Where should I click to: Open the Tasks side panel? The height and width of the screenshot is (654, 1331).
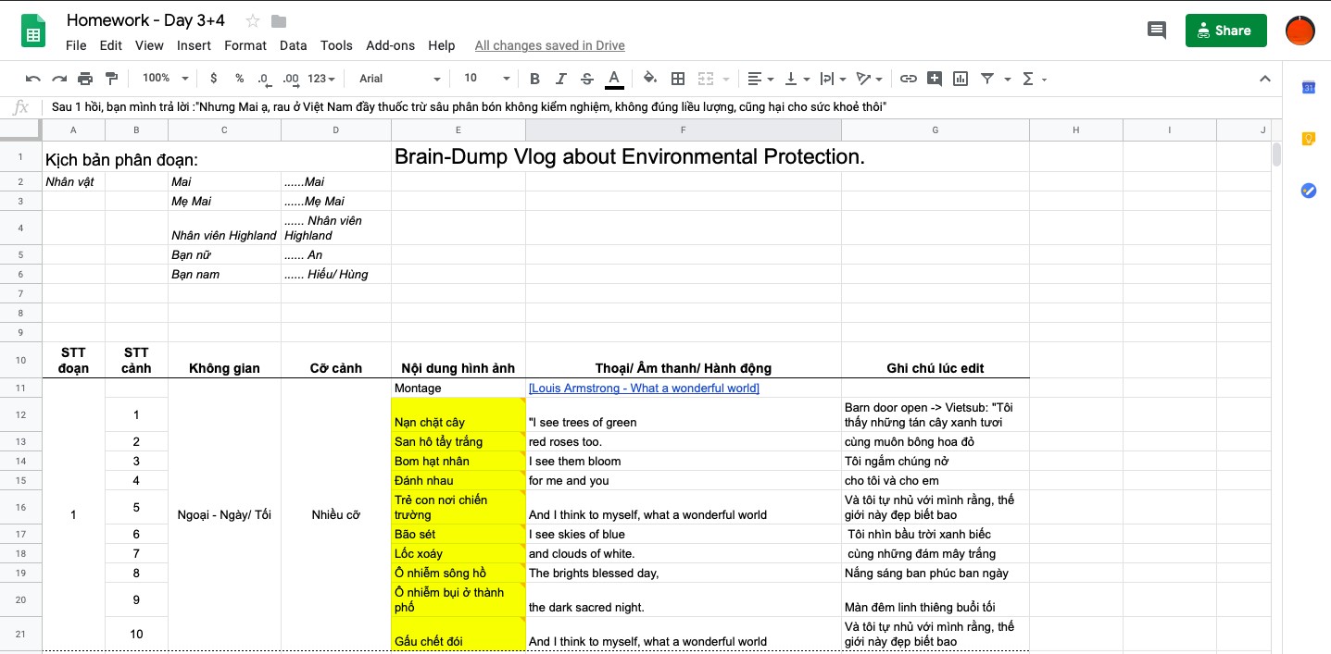1309,191
